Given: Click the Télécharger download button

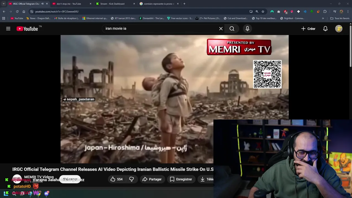Looking at the screenshot, I should coord(206,179).
